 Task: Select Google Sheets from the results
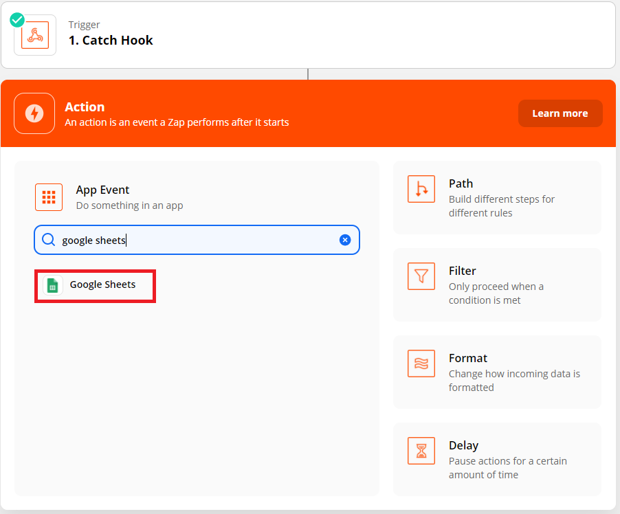[x=95, y=285]
